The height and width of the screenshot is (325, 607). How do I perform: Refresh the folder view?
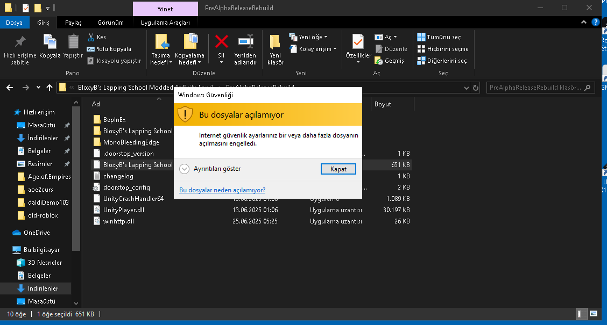click(x=476, y=88)
